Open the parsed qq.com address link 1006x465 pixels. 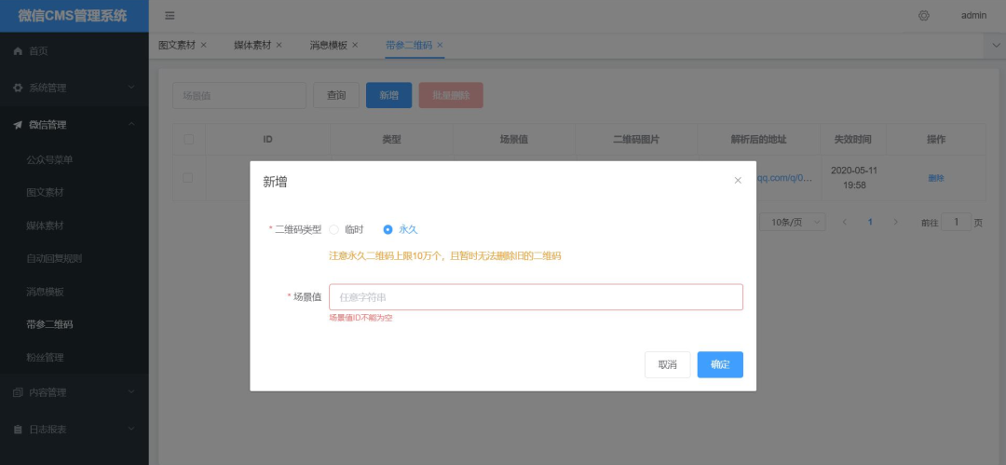[784, 179]
